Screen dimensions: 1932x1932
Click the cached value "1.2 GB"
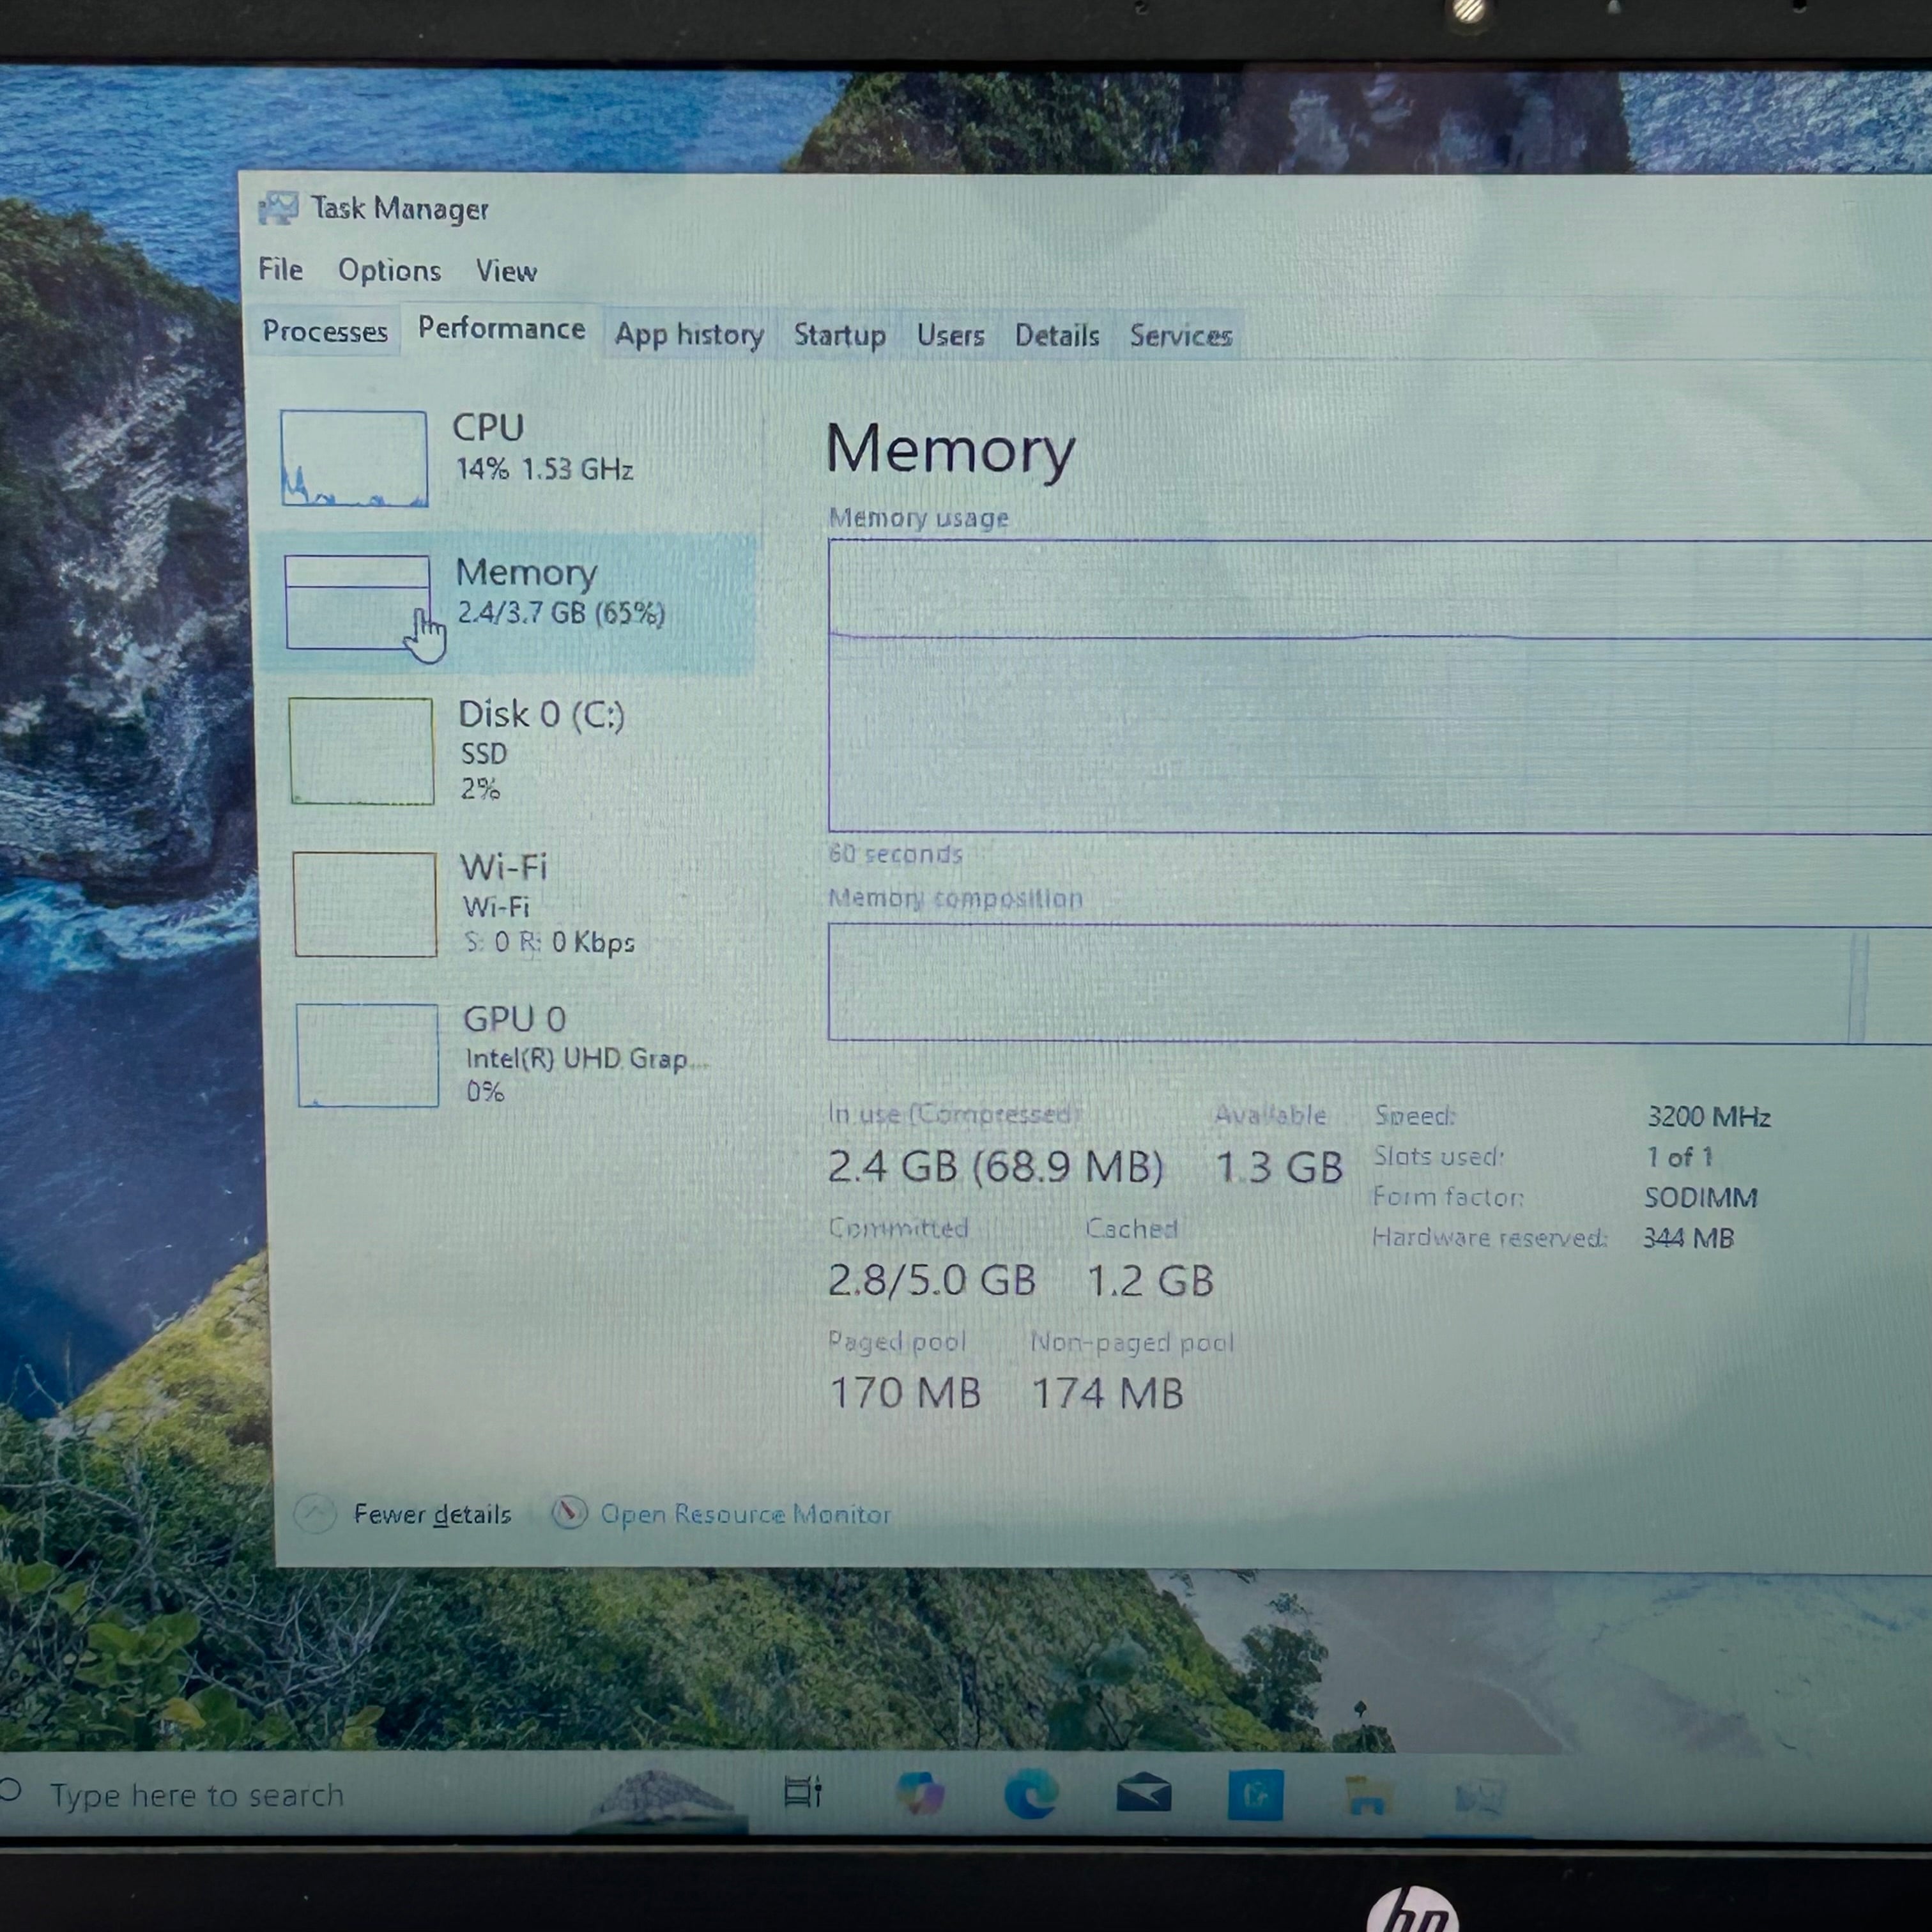point(1150,1281)
